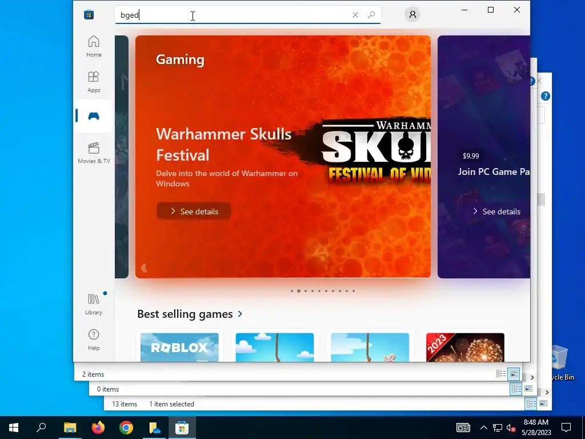This screenshot has width=585, height=439.
Task: Open the News and interests tray icon
Action: (463, 428)
